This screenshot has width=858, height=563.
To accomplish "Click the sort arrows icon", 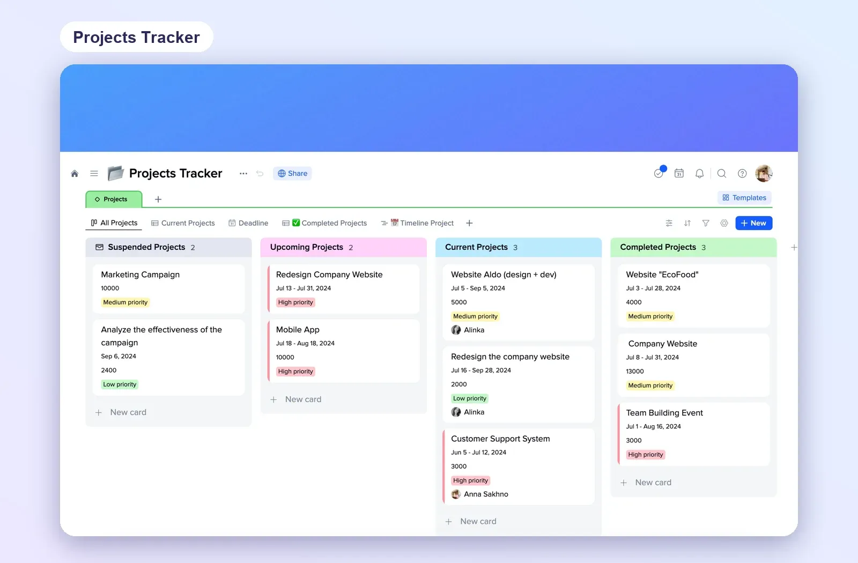I will click(687, 223).
